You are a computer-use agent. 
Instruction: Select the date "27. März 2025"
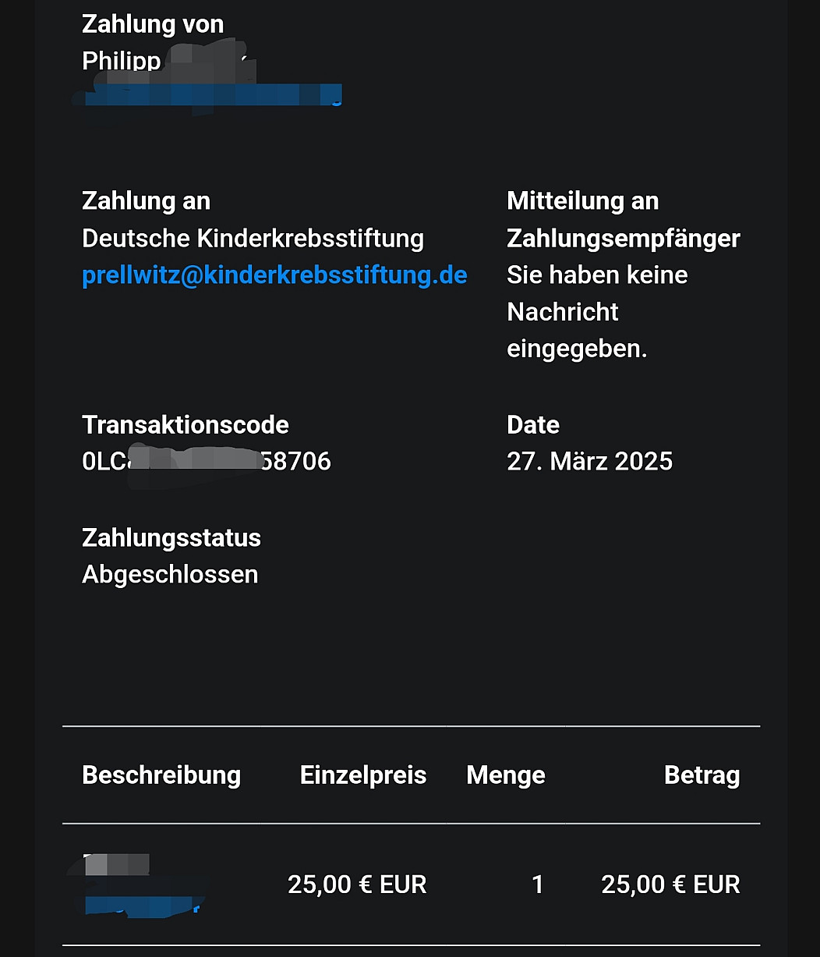[x=589, y=462]
